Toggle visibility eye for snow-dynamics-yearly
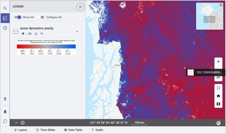Image resolution: width=226 pixels, height=134 pixels. [30, 34]
